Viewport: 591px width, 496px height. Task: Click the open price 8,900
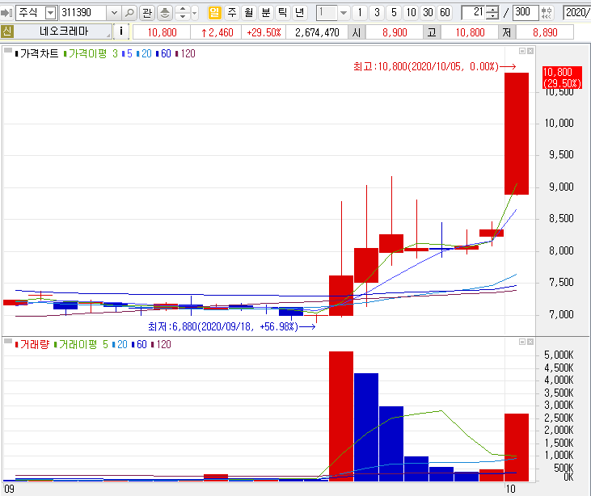tap(395, 32)
